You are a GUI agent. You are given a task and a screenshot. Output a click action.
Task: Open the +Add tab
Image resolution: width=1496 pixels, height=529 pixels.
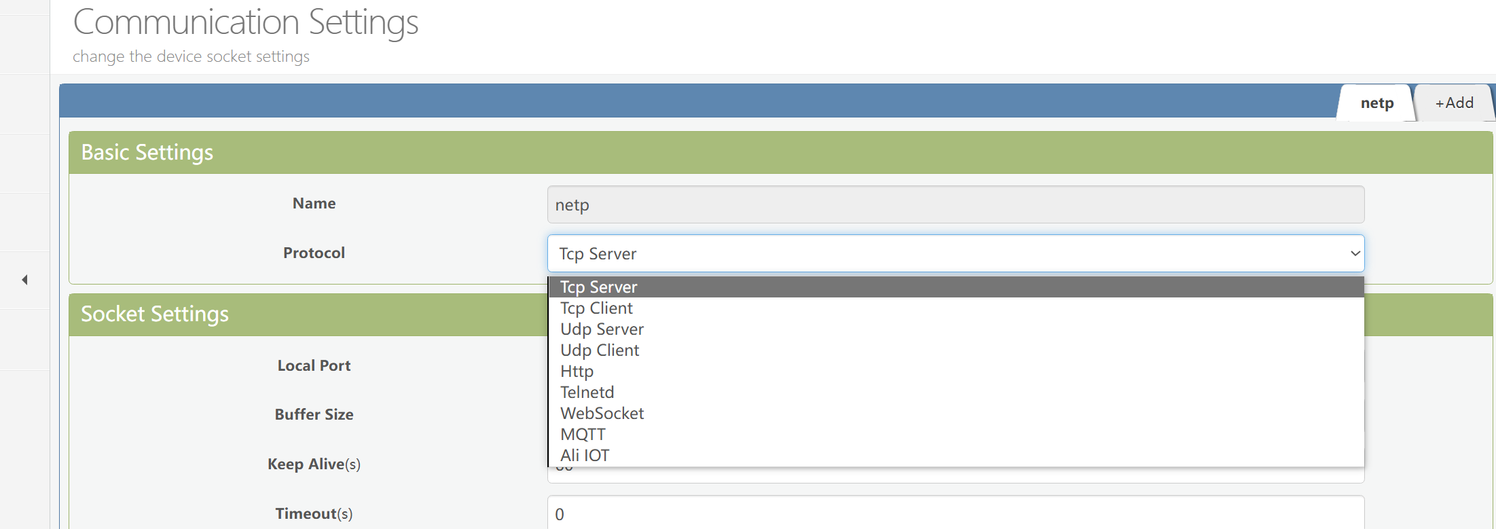[x=1454, y=103]
